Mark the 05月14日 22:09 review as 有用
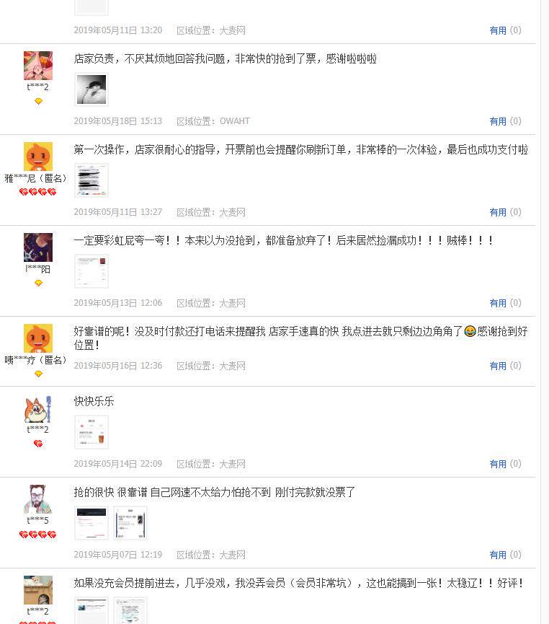This screenshot has height=624, width=549. click(498, 464)
